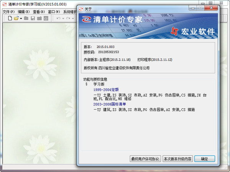Click the main window app logo icon
The height and width of the screenshot is (172, 230).
point(4,4)
